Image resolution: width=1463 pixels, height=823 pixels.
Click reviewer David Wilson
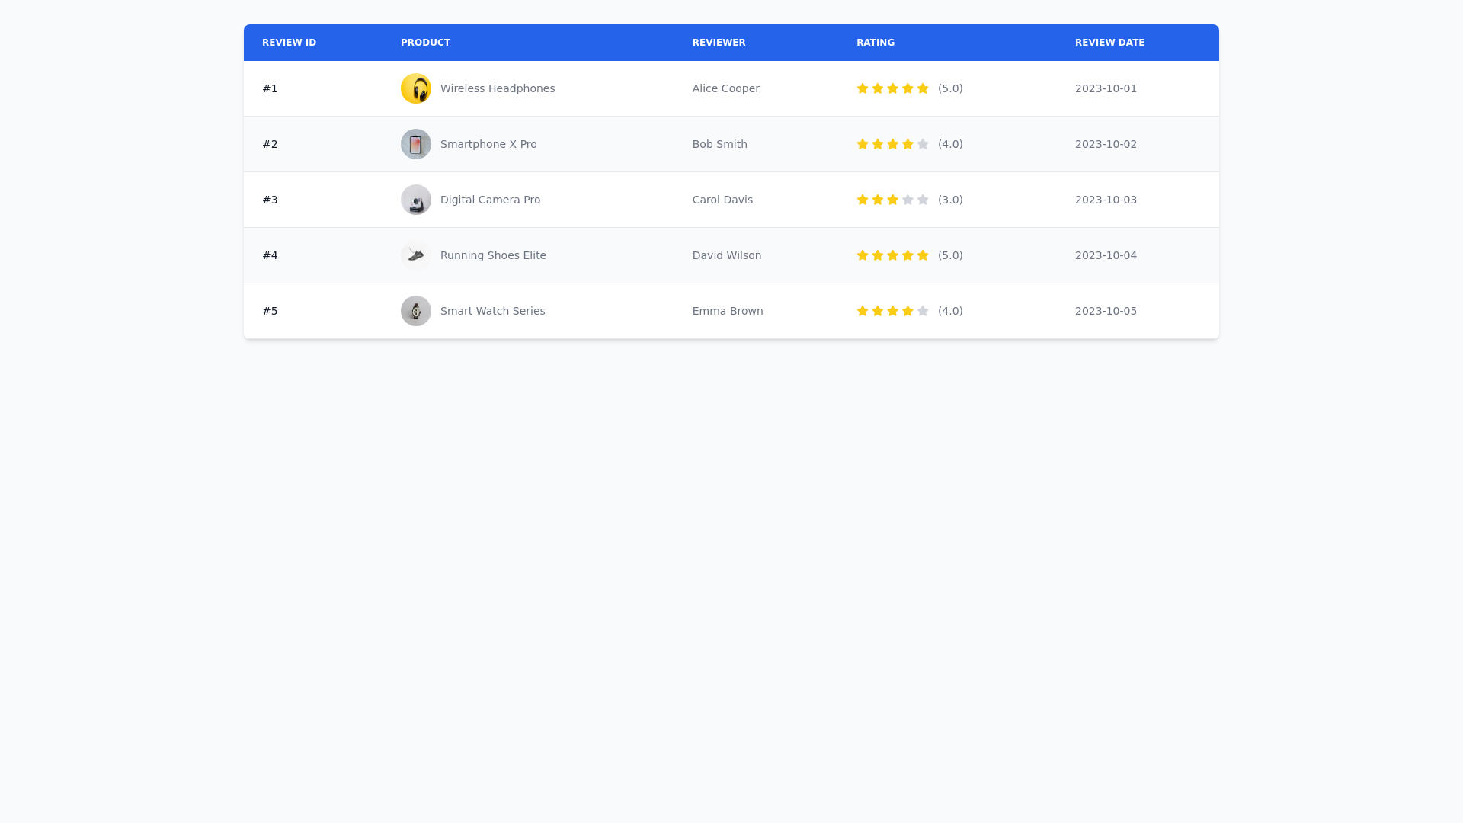(726, 255)
